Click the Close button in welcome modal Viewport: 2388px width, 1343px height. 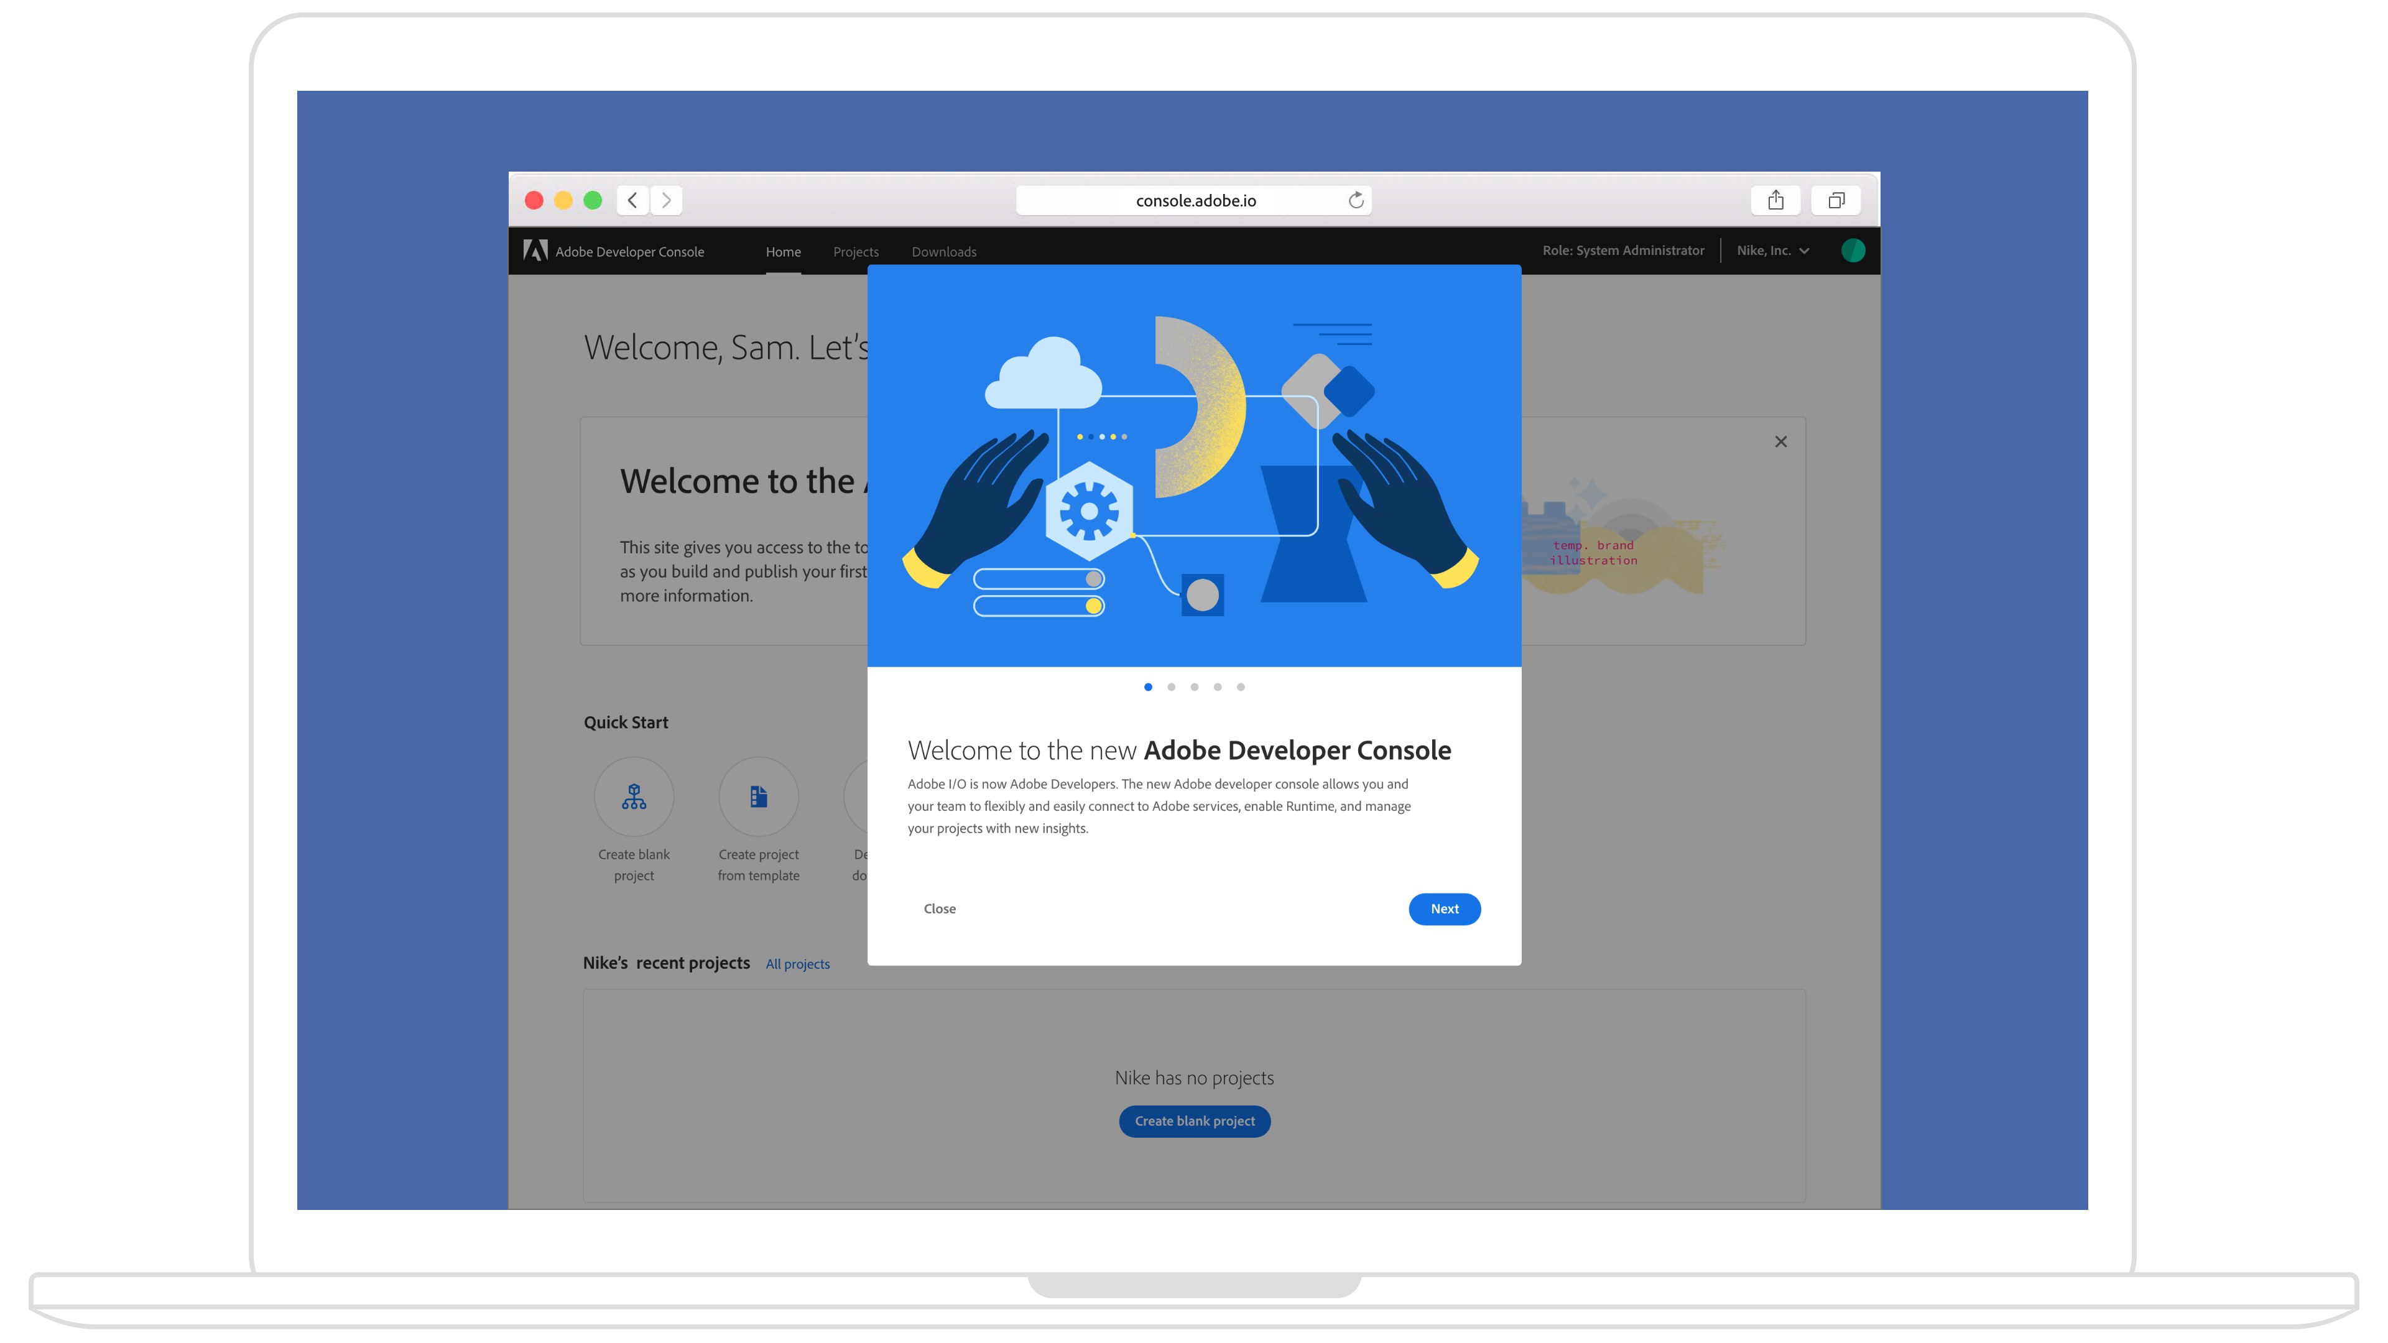(x=940, y=908)
